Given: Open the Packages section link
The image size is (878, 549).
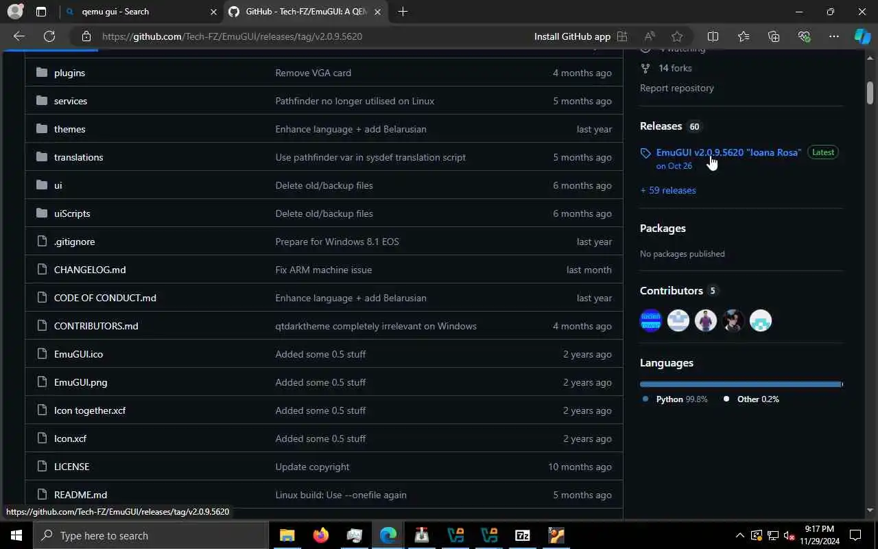Looking at the screenshot, I should pos(663,229).
